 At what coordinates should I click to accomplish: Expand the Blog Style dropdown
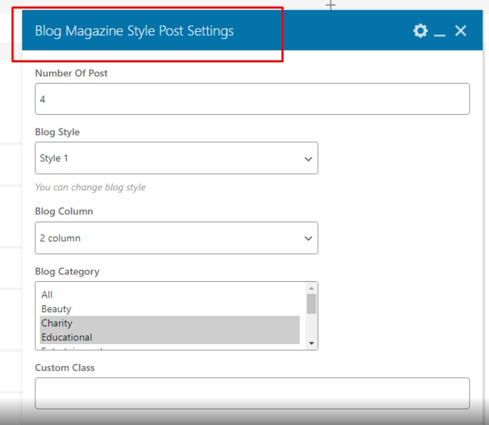point(176,158)
